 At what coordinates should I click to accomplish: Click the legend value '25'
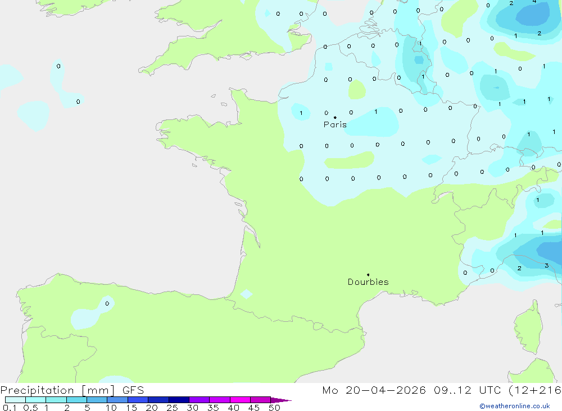[x=172, y=408]
